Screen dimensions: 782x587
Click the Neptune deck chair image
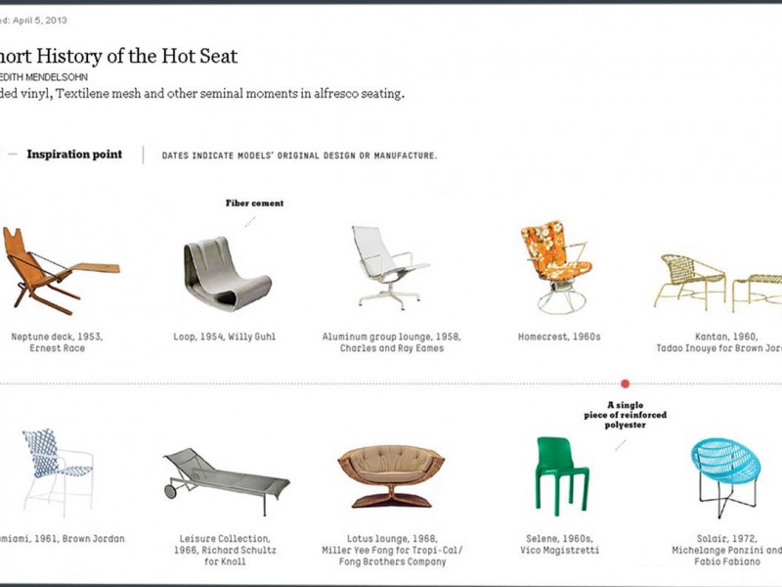point(54,266)
